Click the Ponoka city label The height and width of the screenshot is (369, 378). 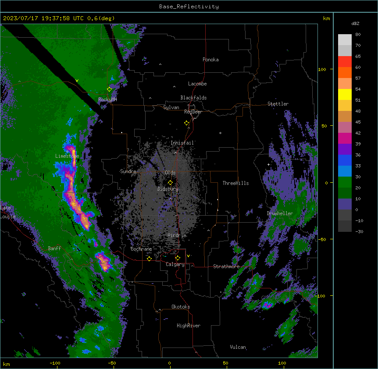210,60
